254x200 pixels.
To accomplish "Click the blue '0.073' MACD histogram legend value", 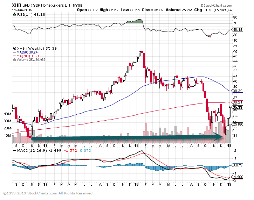I will 85,151.
